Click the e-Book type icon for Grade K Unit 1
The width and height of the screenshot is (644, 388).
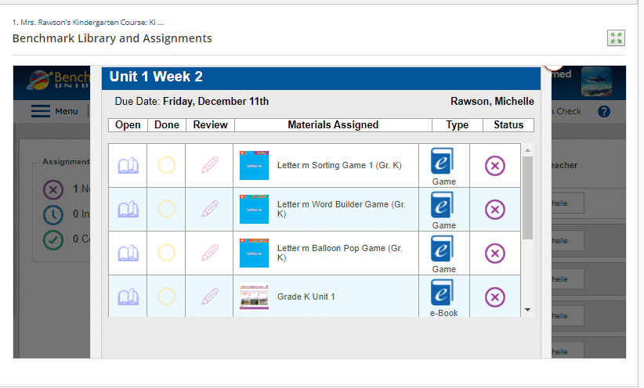pos(443,293)
